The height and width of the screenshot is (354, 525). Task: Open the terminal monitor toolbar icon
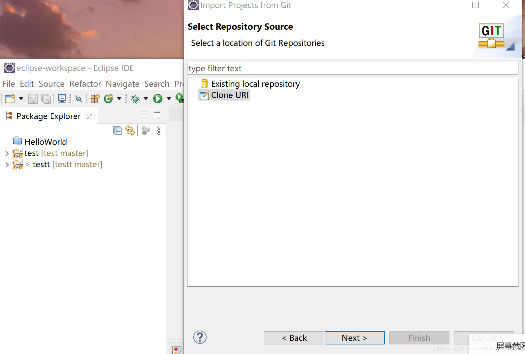(x=62, y=98)
